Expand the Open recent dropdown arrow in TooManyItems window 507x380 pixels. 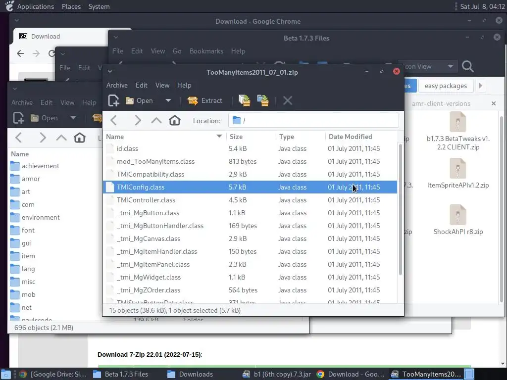tap(168, 100)
